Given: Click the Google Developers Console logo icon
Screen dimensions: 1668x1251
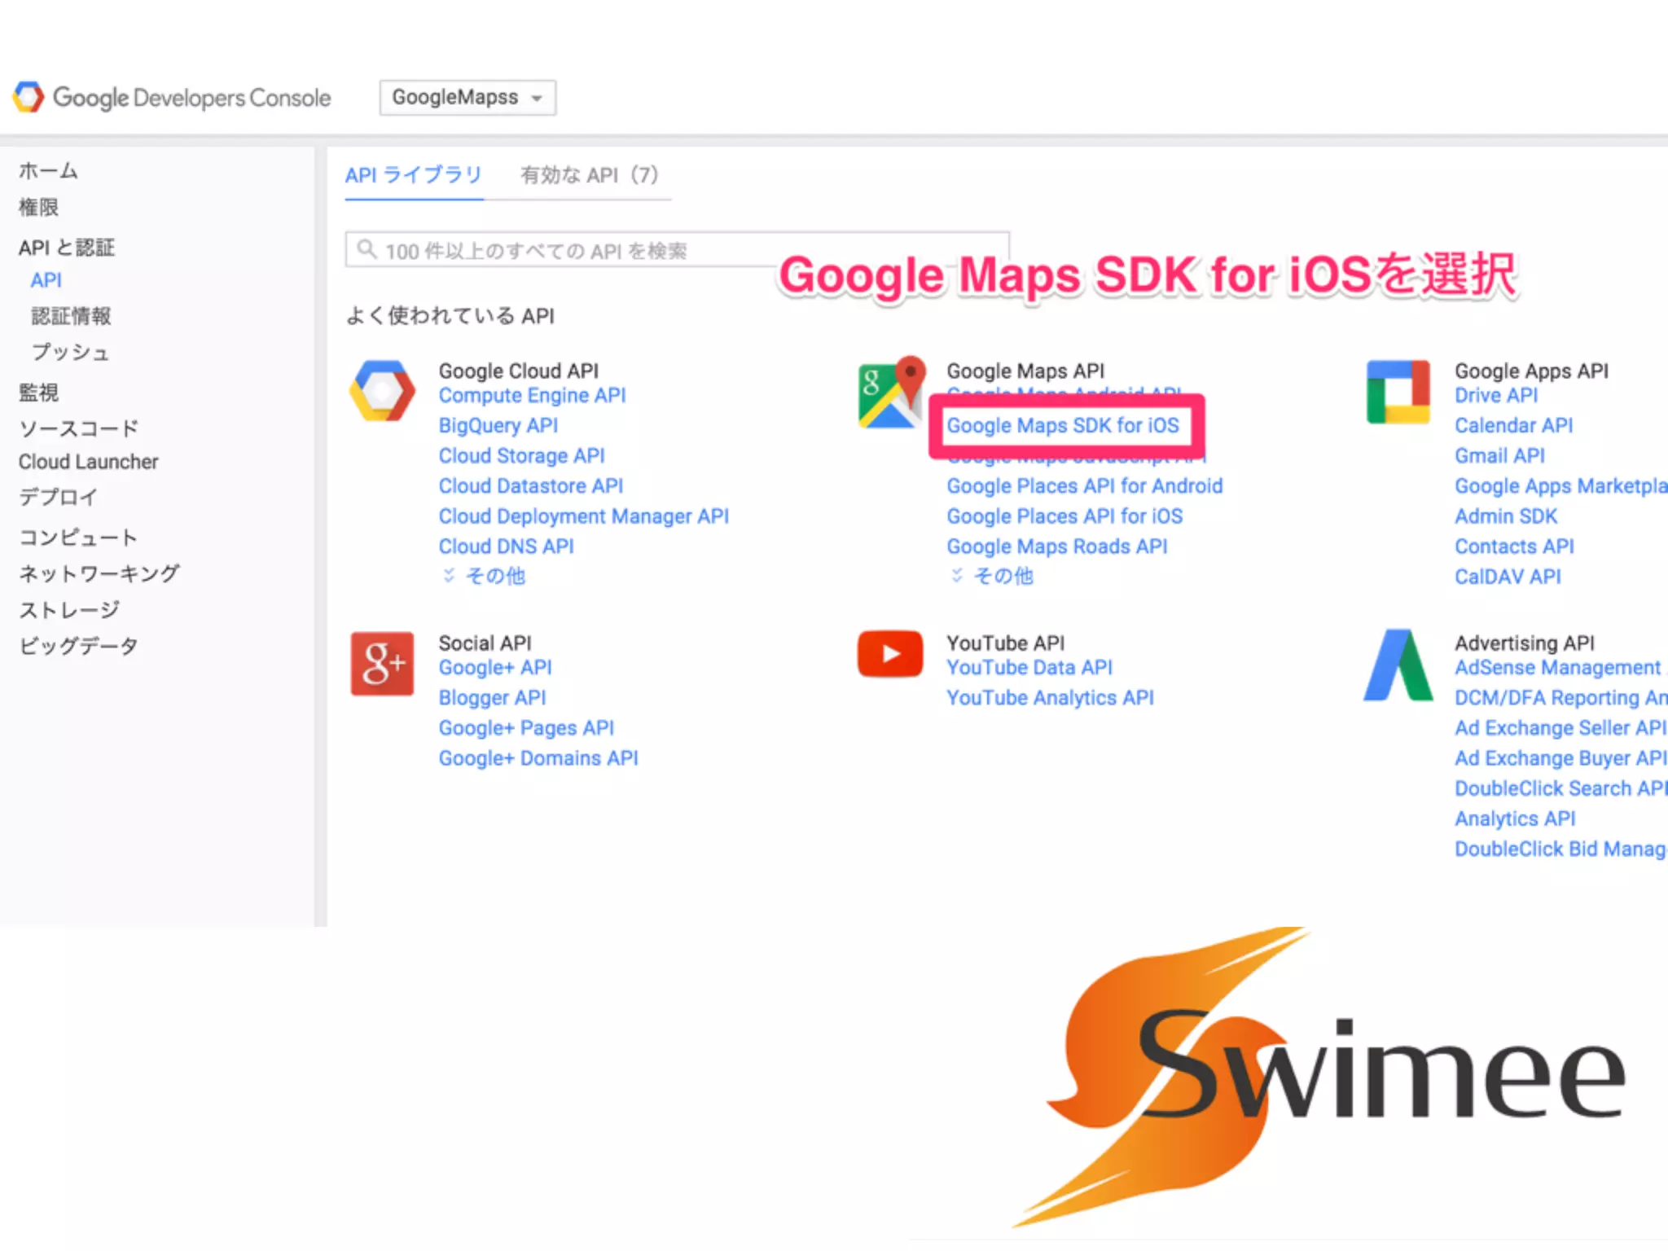Looking at the screenshot, I should click(x=28, y=97).
